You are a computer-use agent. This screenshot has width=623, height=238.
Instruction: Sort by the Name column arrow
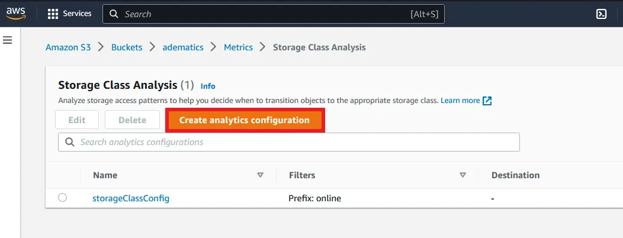click(260, 175)
